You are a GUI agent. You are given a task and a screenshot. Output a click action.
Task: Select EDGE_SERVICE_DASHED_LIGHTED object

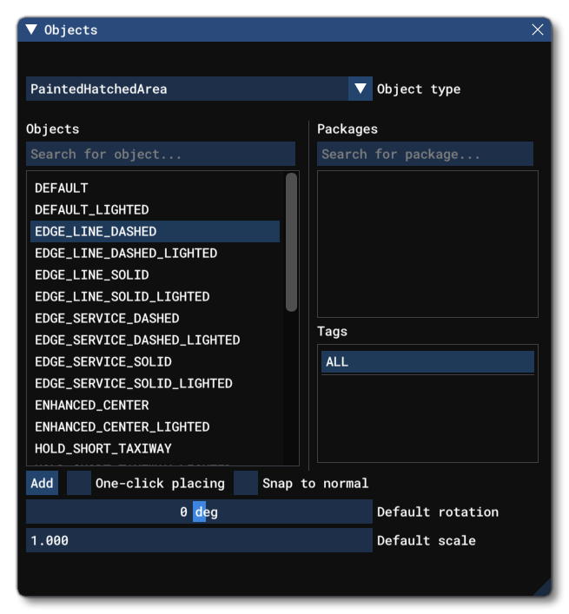(x=137, y=340)
